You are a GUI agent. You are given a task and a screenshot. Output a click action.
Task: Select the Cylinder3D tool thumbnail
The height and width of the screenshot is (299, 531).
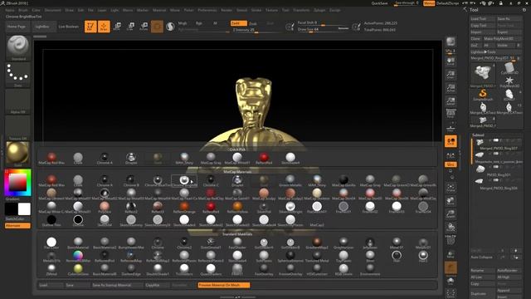[509, 69]
